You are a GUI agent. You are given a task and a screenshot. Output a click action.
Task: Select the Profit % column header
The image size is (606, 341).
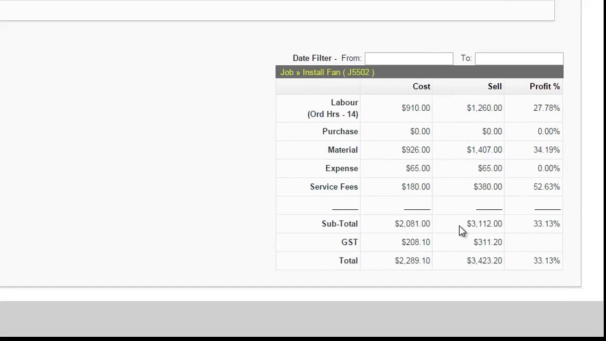pyautogui.click(x=544, y=86)
